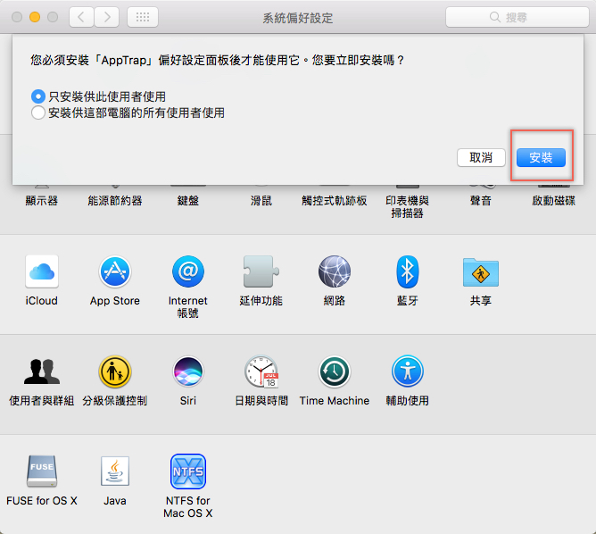Click the 顯示器 label
The image size is (596, 534).
[42, 200]
